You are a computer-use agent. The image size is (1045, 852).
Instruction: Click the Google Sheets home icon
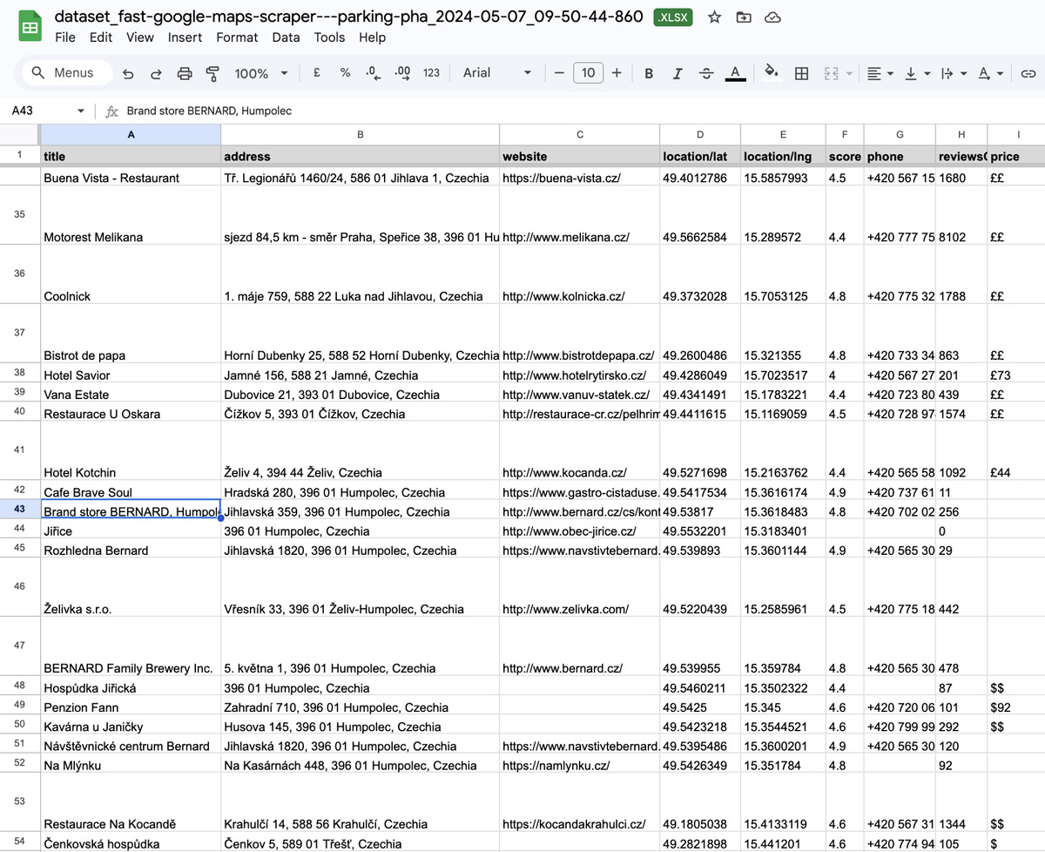[x=30, y=26]
